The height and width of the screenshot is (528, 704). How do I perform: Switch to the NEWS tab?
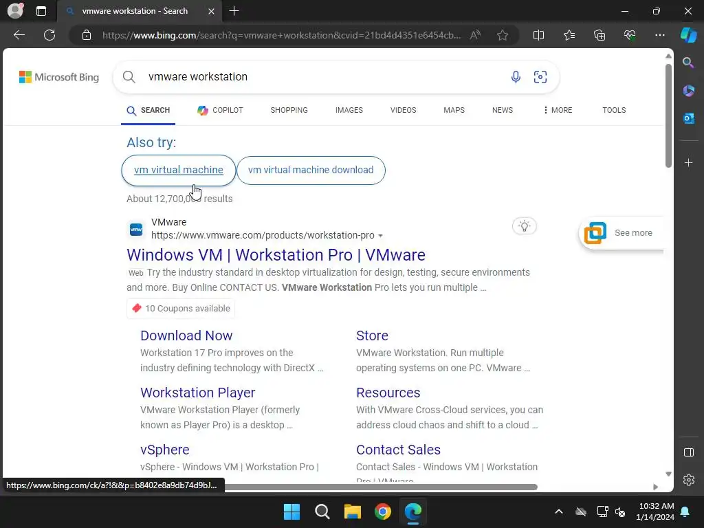[x=503, y=110]
